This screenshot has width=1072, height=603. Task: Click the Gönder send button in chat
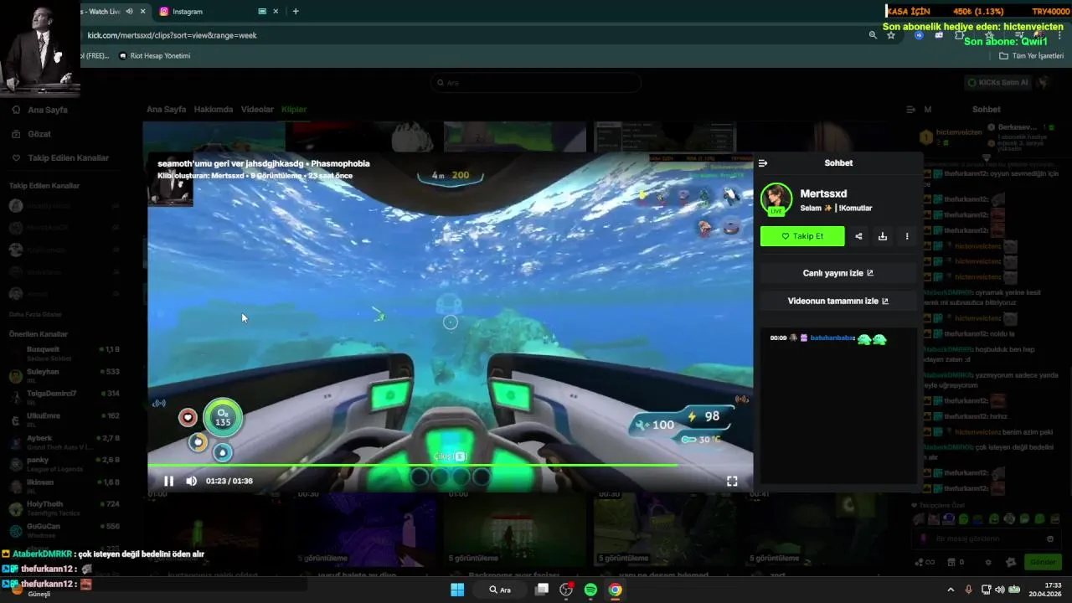pyautogui.click(x=1044, y=562)
